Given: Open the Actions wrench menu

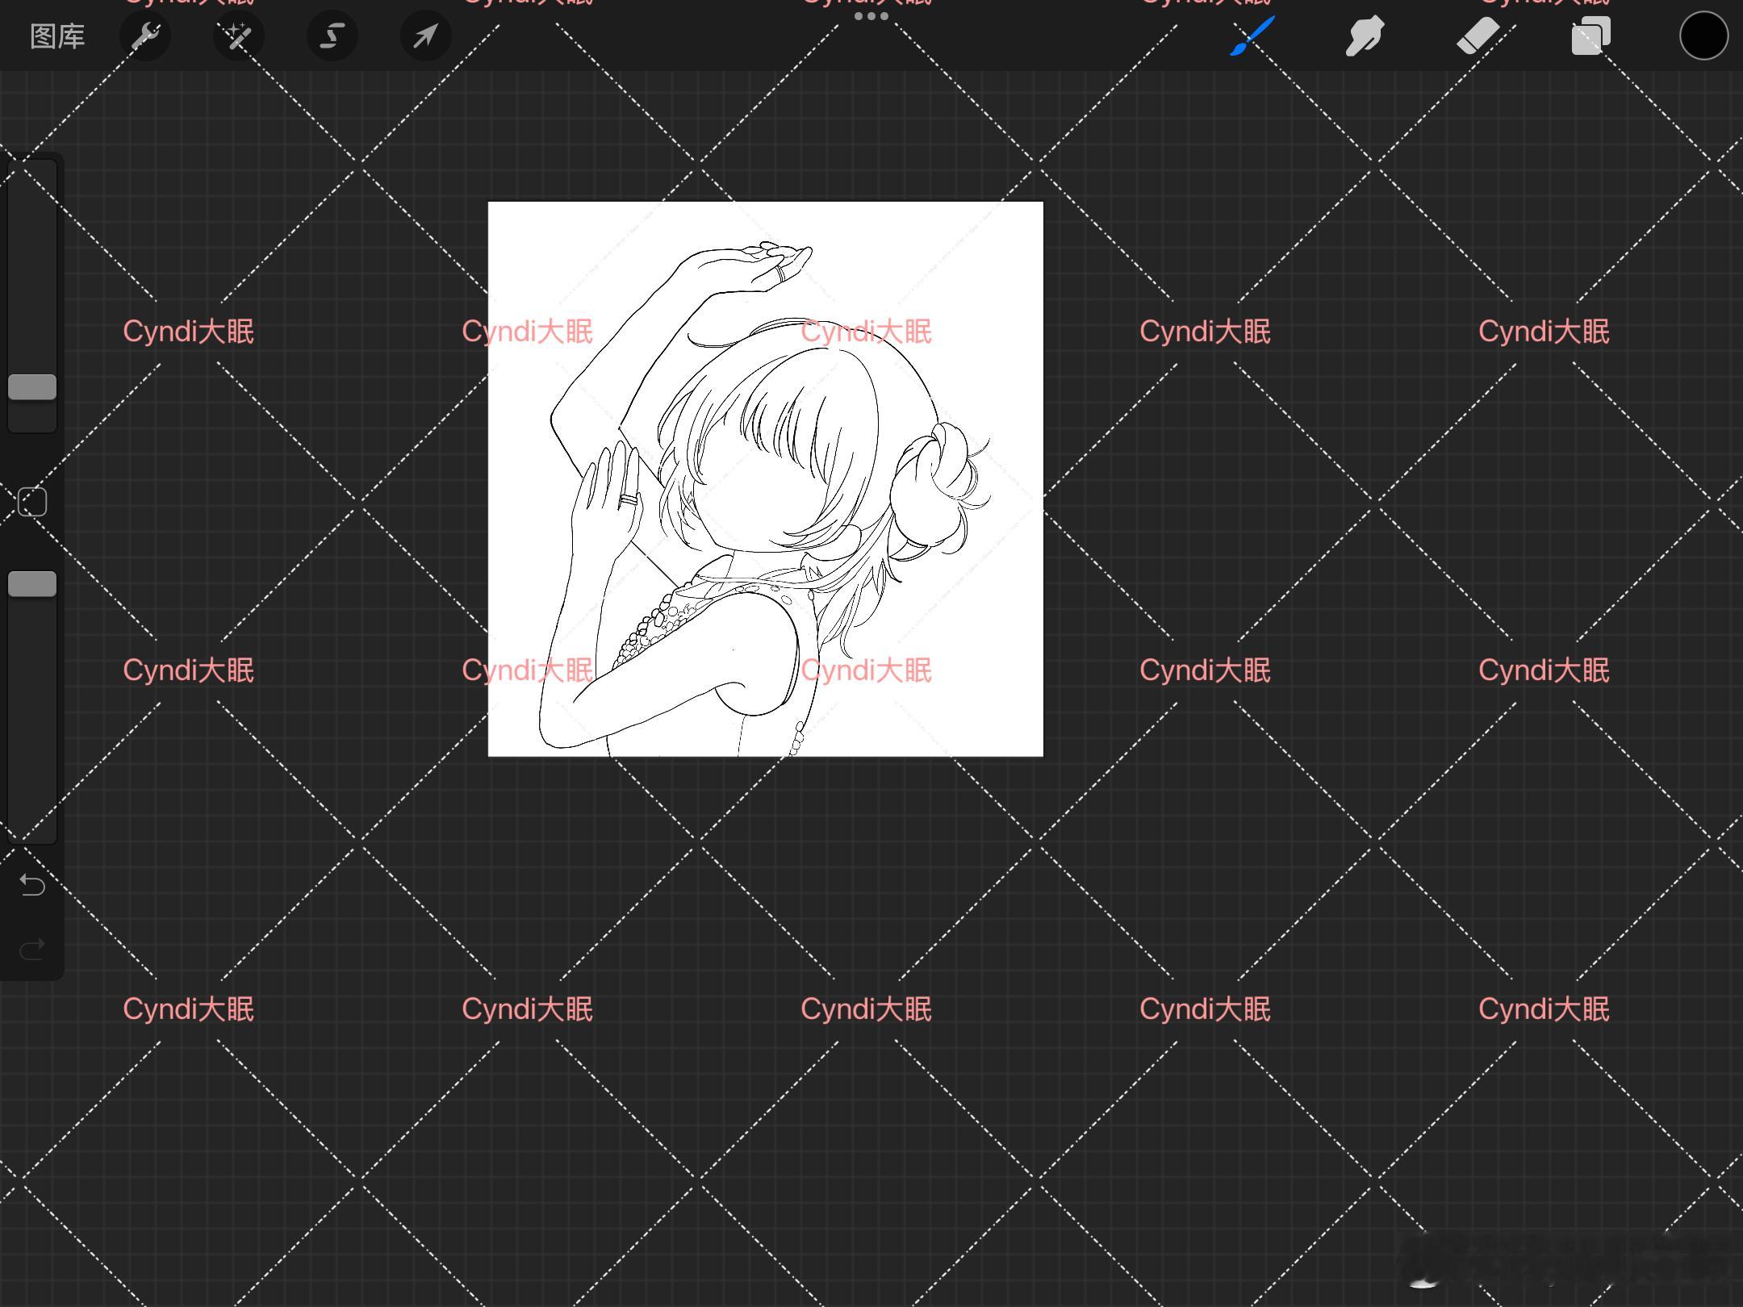Looking at the screenshot, I should [x=145, y=36].
